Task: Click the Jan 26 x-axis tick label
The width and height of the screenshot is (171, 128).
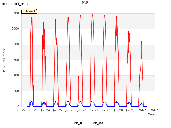Action: tap(70, 110)
